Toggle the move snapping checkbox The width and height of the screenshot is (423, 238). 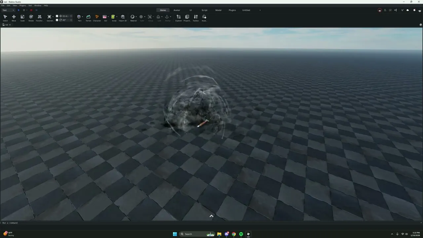click(x=57, y=16)
